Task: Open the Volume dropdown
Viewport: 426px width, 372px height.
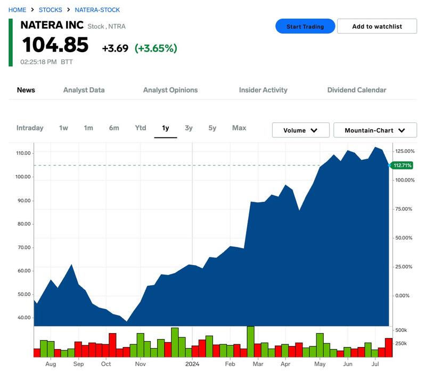Action: point(300,130)
